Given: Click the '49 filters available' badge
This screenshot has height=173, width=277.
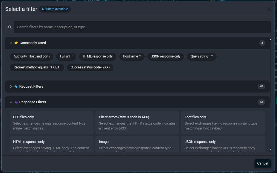Looking at the screenshot, I should (x=55, y=9).
